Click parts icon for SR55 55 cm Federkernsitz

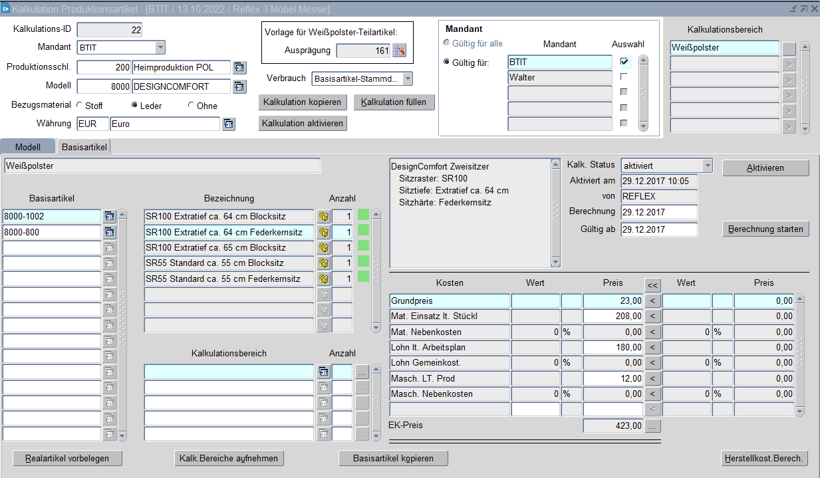[324, 279]
